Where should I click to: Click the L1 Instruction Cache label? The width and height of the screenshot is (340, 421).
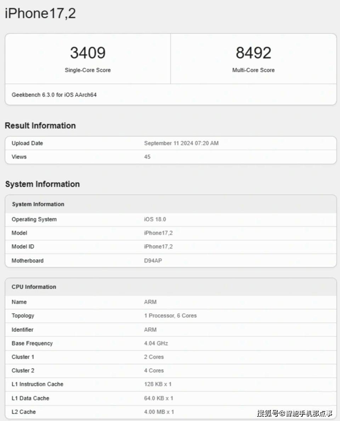[x=38, y=384]
